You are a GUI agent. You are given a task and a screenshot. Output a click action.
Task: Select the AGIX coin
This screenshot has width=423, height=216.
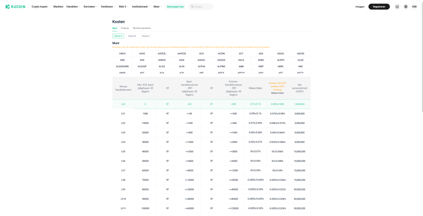tap(182, 60)
